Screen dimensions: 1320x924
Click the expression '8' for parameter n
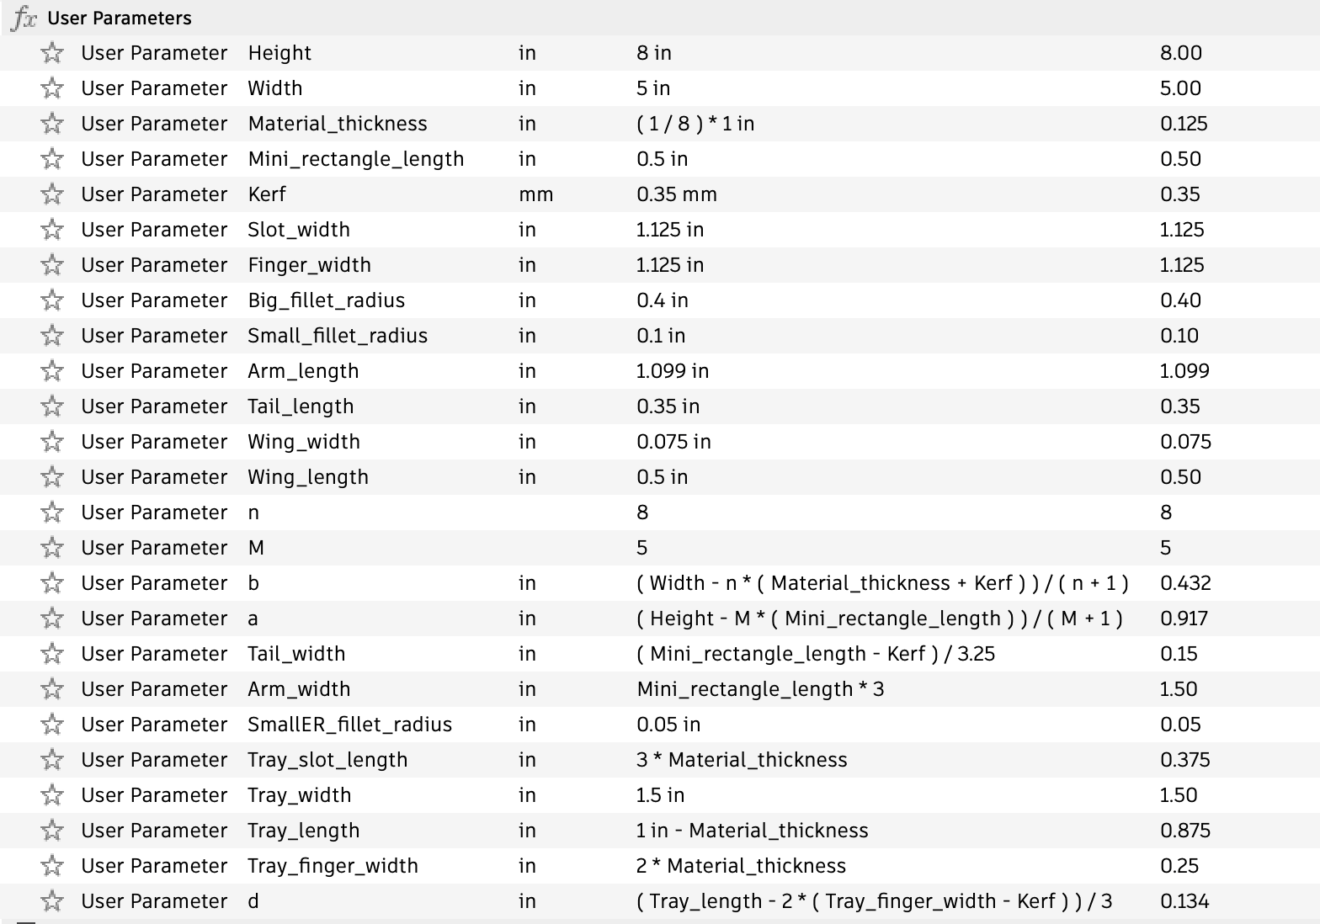tap(642, 512)
